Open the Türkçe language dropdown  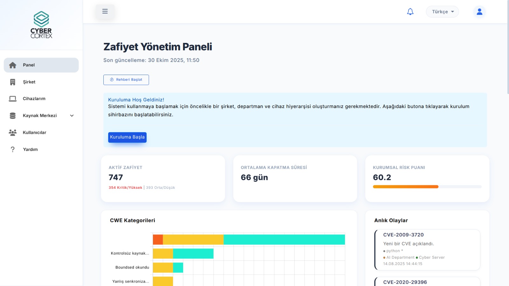(442, 11)
